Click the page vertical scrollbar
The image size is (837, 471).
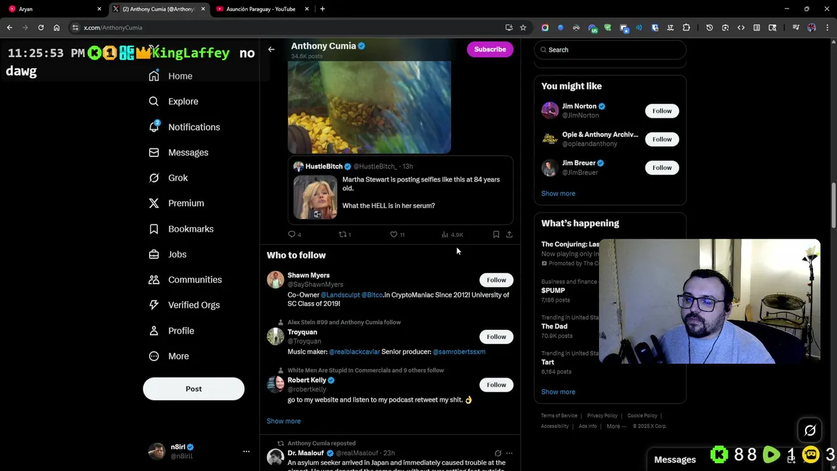click(x=833, y=206)
